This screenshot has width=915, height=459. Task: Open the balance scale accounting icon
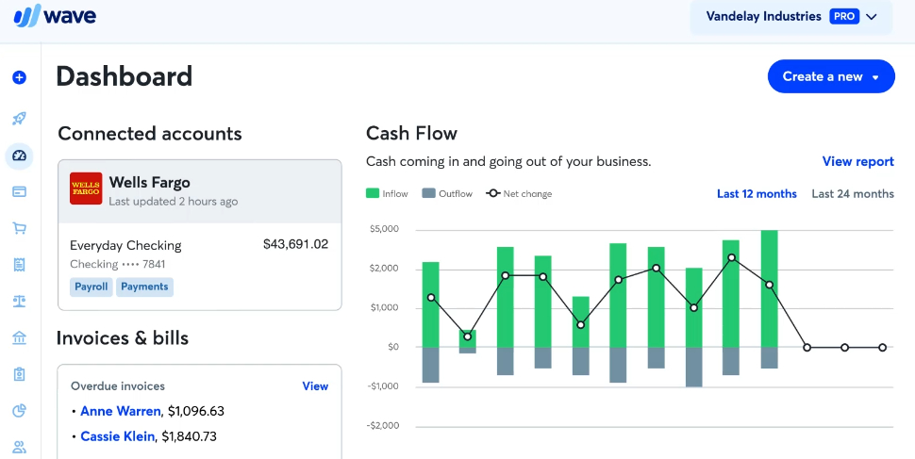[x=19, y=301]
